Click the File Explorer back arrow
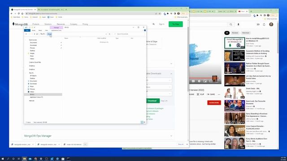 [26, 34]
